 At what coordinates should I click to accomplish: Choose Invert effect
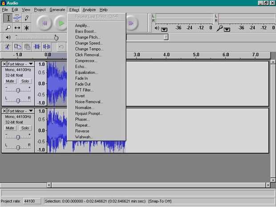pyautogui.click(x=97, y=96)
